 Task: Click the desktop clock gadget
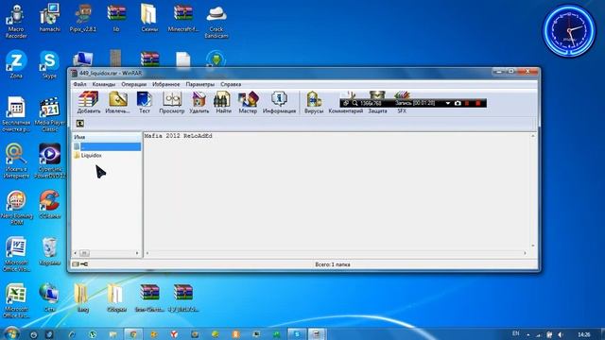[x=569, y=30]
